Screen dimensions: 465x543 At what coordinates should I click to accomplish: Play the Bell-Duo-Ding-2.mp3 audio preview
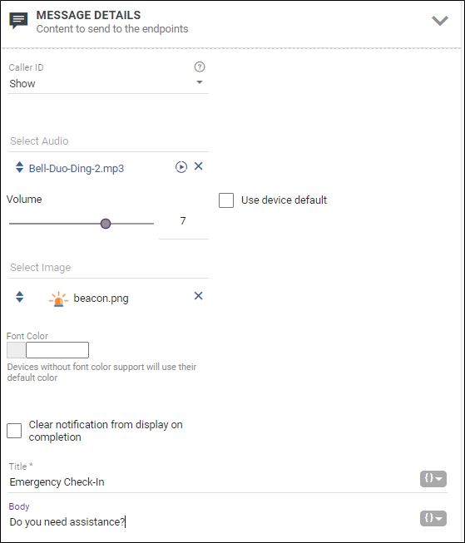point(181,167)
